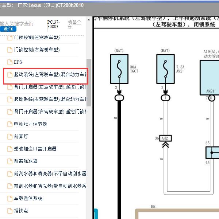Viewport: 219px width, 219px height.
Task: Click document icon beside 电动张力调节器
Action: point(9,124)
